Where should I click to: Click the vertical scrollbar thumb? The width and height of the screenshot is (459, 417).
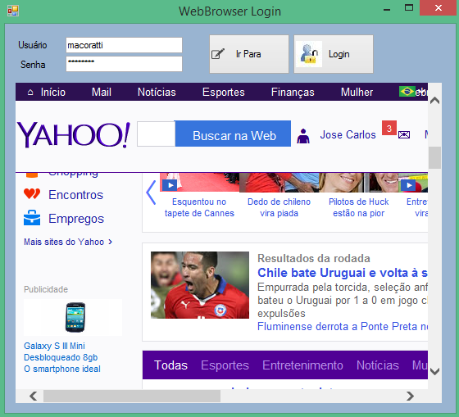[434, 157]
